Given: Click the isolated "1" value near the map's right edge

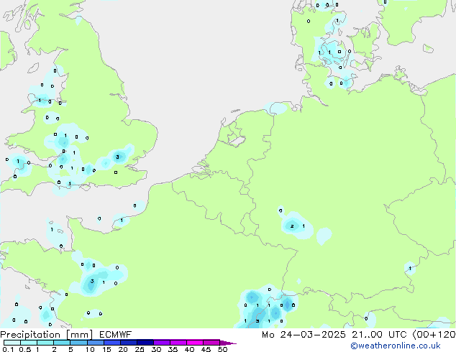Looking at the screenshot, I should 410,268.
